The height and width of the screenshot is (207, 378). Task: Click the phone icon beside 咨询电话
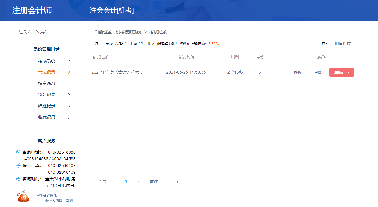(18, 152)
